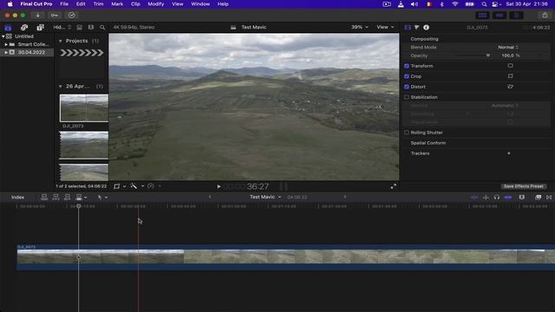The width and height of the screenshot is (555, 312).
Task: Open the Modify menu
Action: click(156, 3)
